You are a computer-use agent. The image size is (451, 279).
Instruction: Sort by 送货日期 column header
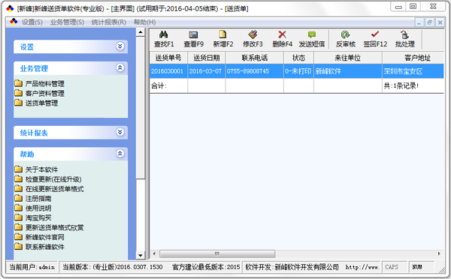tap(207, 58)
